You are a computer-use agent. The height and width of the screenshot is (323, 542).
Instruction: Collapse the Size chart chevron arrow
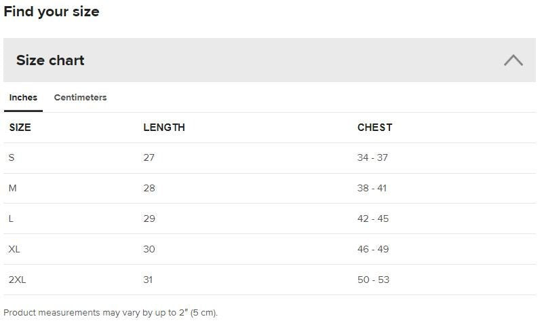point(513,60)
